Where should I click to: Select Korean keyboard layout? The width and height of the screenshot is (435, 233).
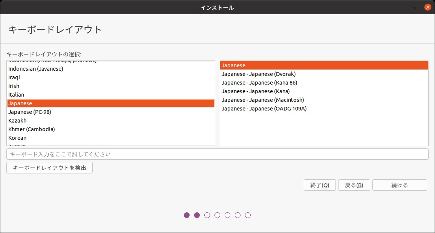click(111, 138)
